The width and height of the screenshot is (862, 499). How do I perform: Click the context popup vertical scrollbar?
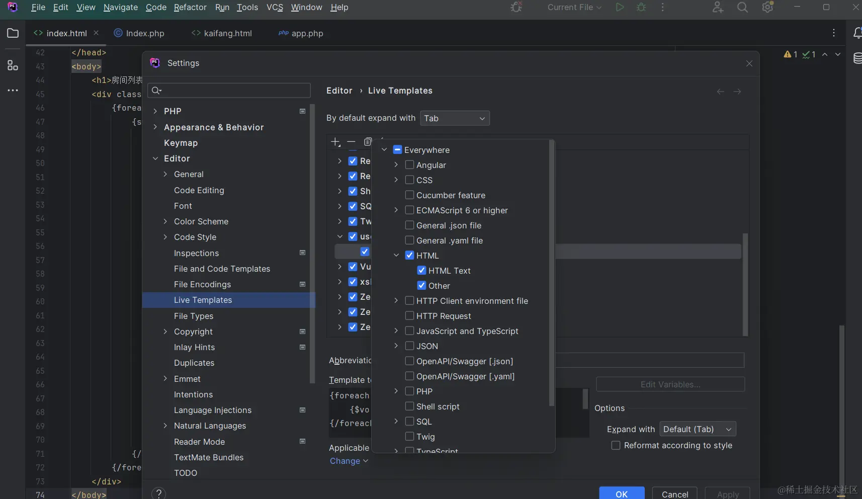coord(552,273)
